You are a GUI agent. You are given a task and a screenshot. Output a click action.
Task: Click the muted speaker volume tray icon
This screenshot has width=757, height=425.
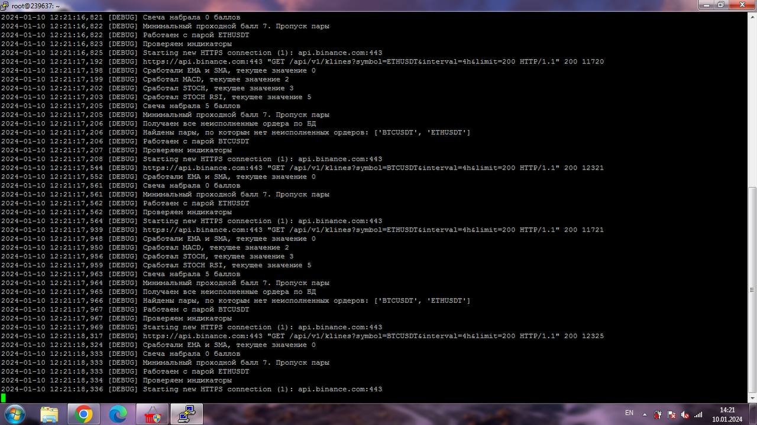[x=685, y=414]
